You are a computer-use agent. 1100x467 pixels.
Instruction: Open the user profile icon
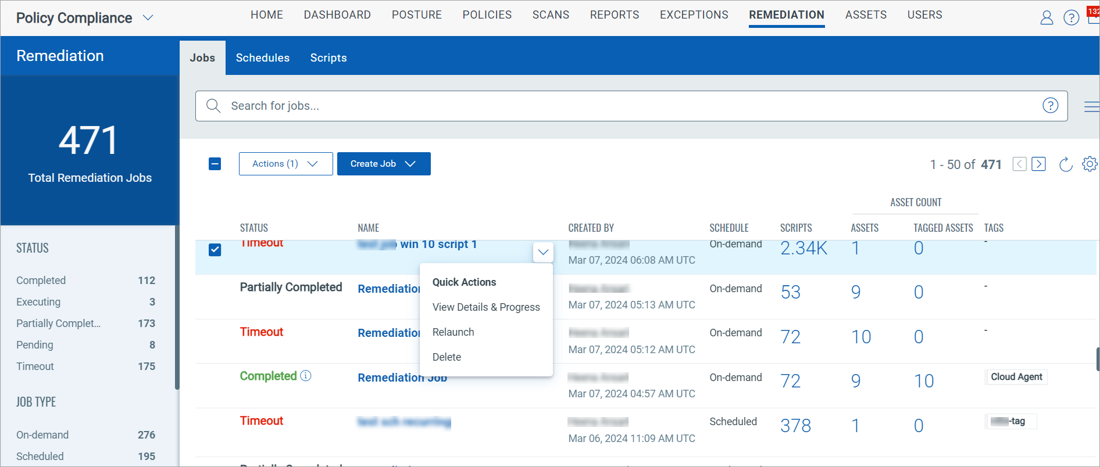(1047, 18)
